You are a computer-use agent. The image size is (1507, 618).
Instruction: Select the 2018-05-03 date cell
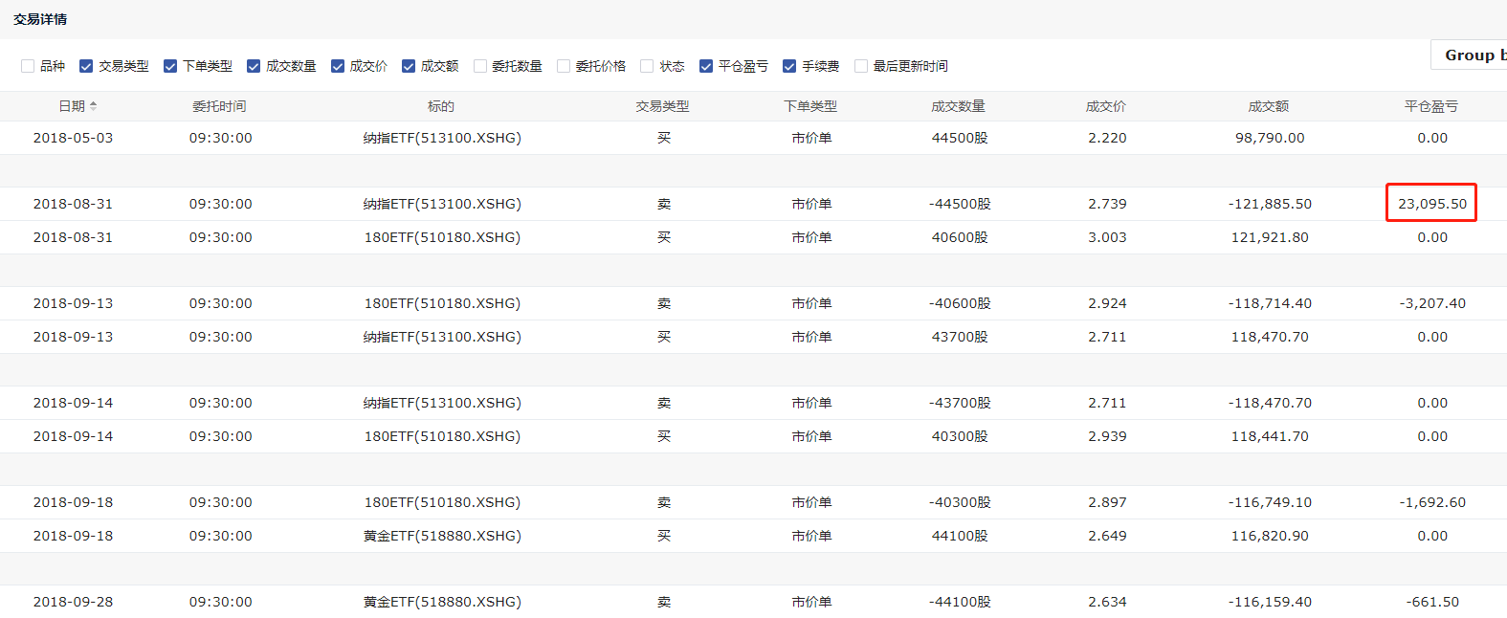[x=73, y=138]
